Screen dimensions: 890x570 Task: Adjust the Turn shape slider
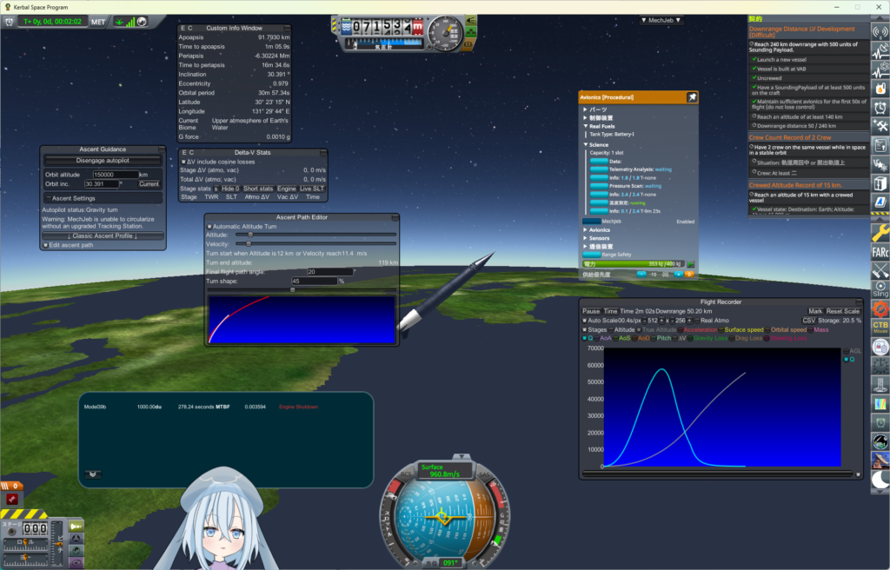tap(302, 290)
